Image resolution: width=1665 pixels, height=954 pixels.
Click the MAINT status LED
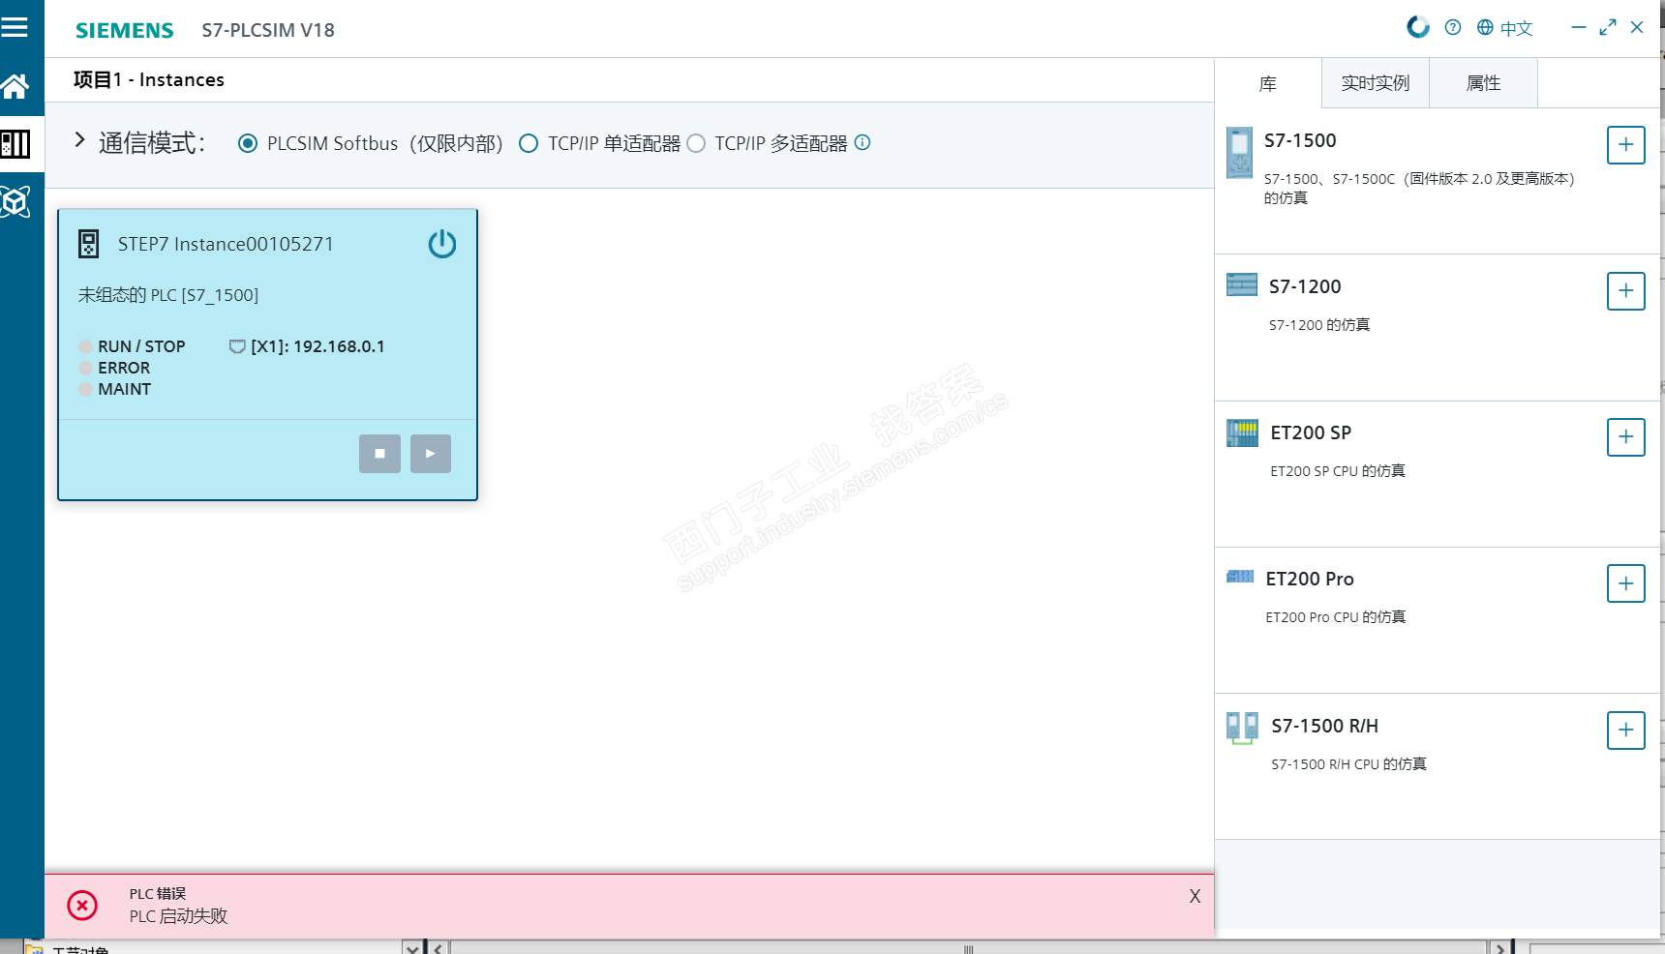(x=85, y=389)
